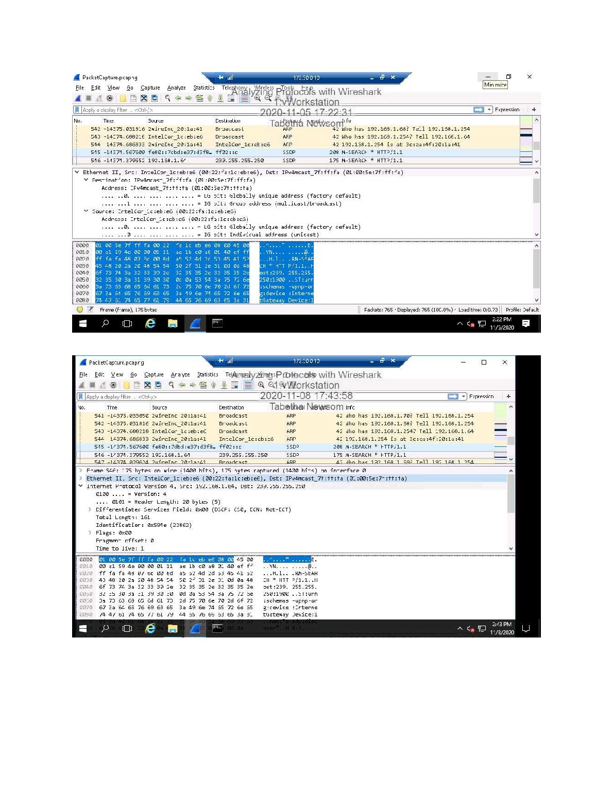Toggle packet colorizing in the lower Wireshark toolbar
Viewport: 613px width, 793px height.
click(x=248, y=385)
